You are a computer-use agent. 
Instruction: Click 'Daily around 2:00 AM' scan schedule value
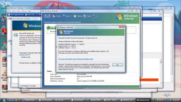[84, 76]
